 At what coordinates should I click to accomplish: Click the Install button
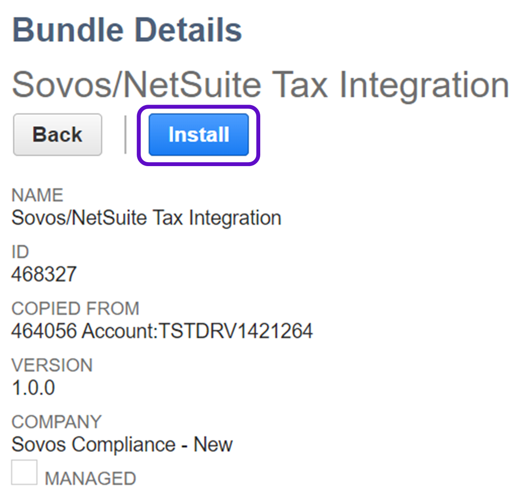pyautogui.click(x=198, y=135)
